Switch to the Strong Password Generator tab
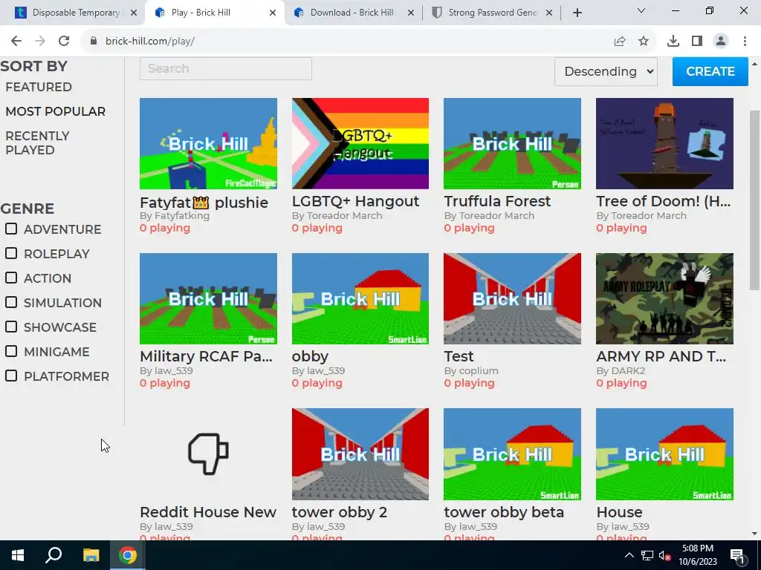The width and height of the screenshot is (761, 570). click(x=492, y=13)
